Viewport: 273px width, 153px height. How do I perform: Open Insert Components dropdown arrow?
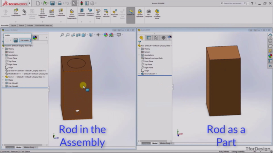pos(16,22)
